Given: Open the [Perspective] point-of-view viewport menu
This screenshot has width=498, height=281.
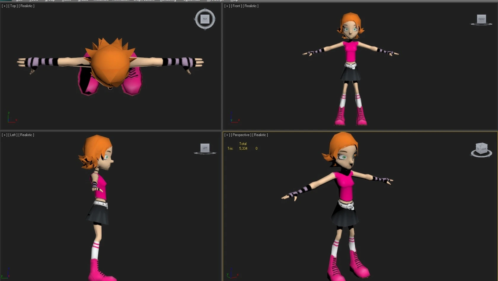Looking at the screenshot, I should click(x=241, y=135).
